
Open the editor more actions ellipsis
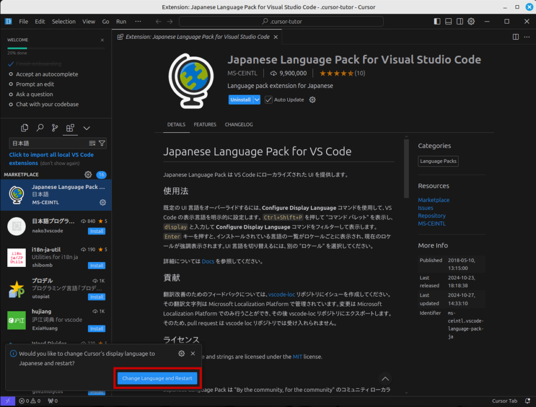(x=527, y=37)
